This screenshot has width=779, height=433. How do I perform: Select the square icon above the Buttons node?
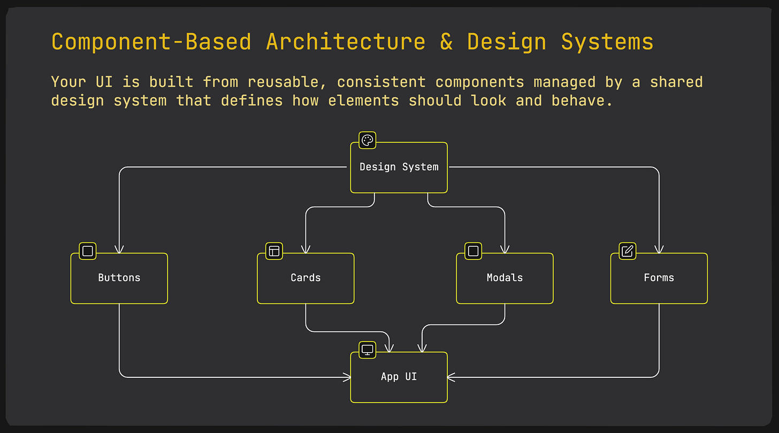coord(87,251)
